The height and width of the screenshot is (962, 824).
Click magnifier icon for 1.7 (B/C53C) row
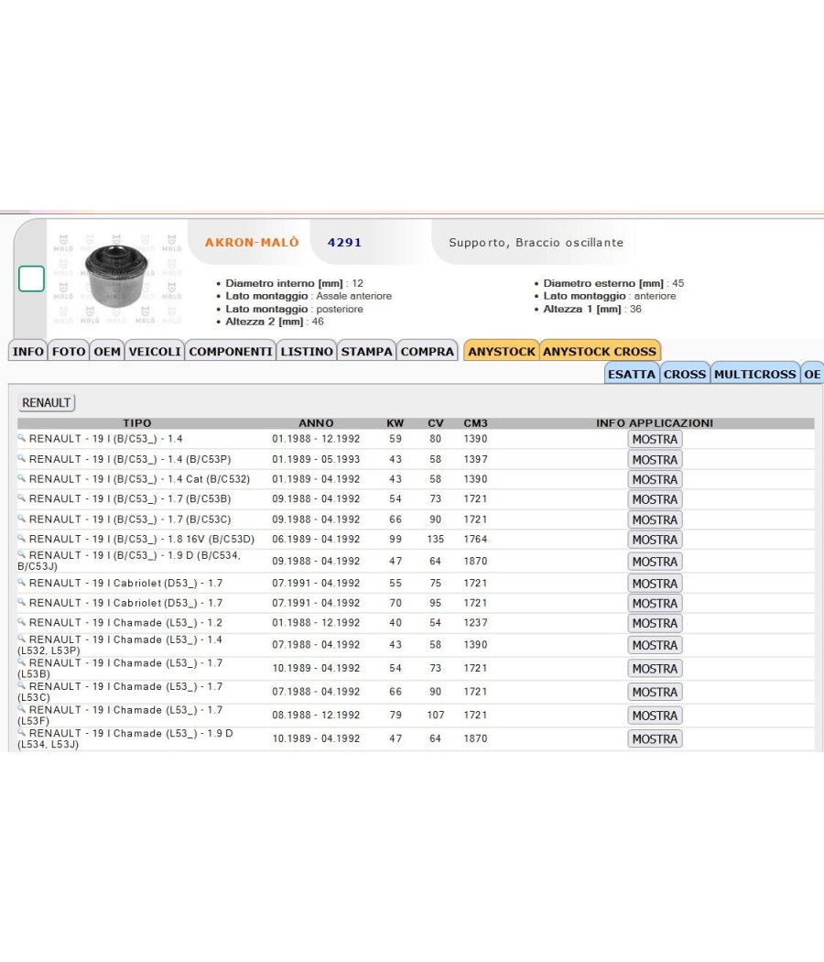21,519
